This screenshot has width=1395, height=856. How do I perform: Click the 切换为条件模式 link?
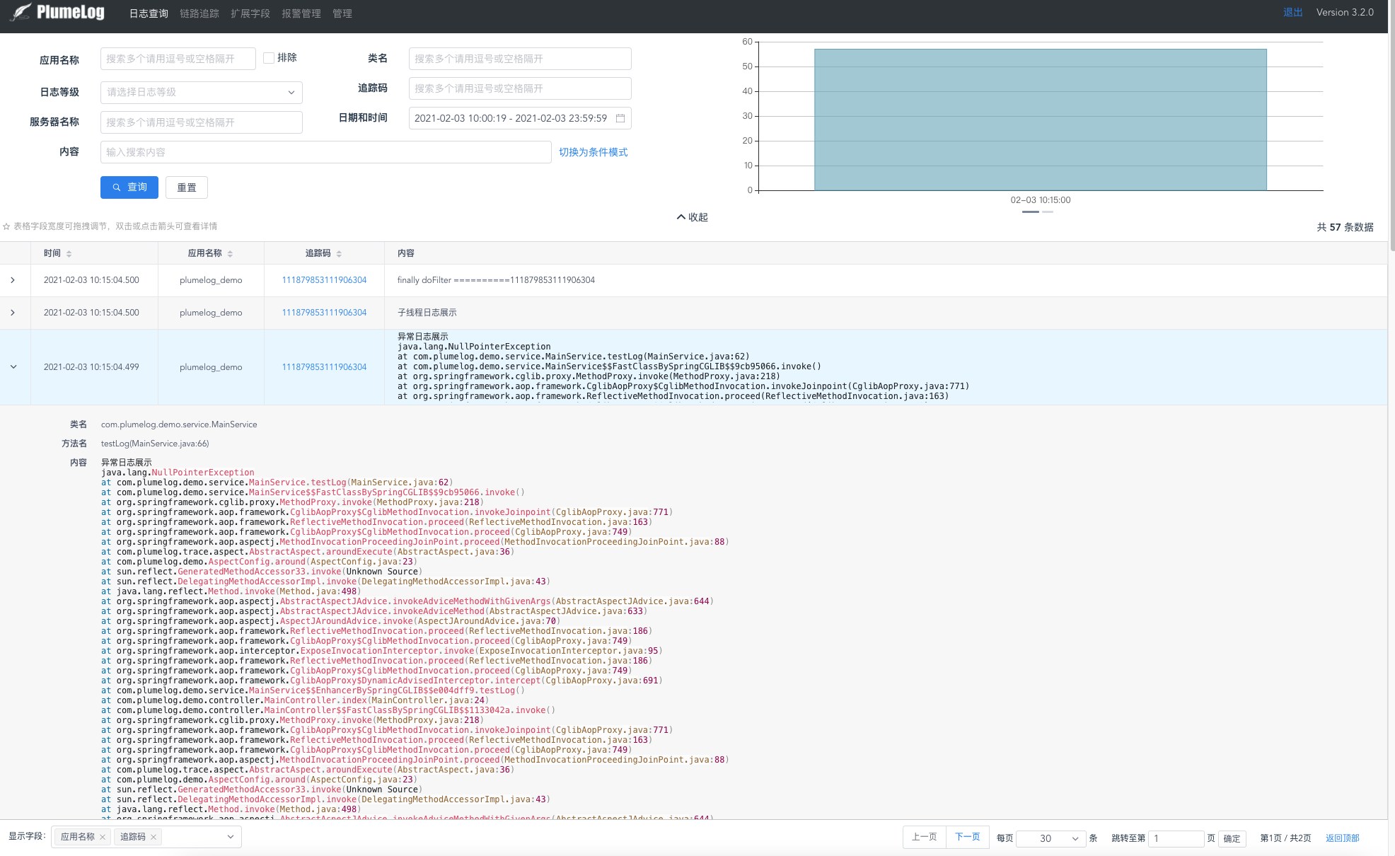593,152
